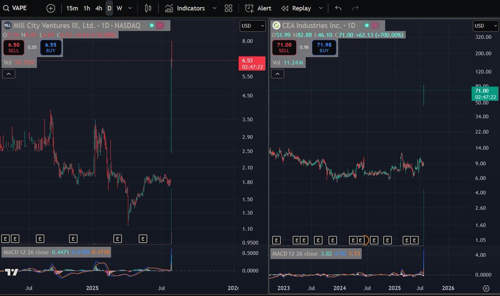This screenshot has height=296, width=500.
Task: Open chart settings gear on CEA chart
Action: click(486, 288)
